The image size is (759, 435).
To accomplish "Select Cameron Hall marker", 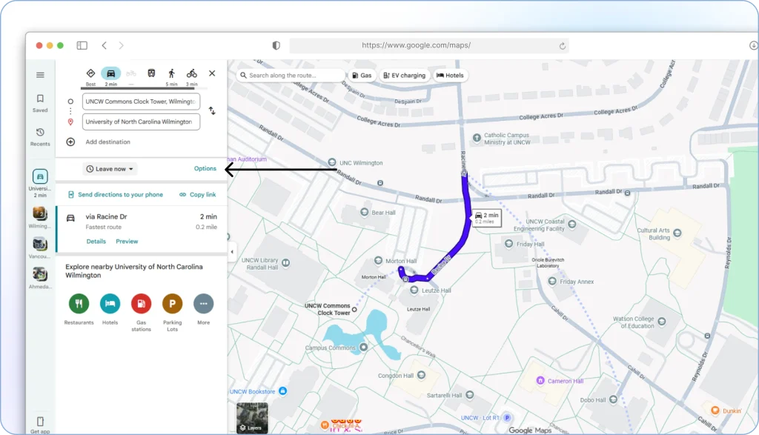I will (540, 381).
